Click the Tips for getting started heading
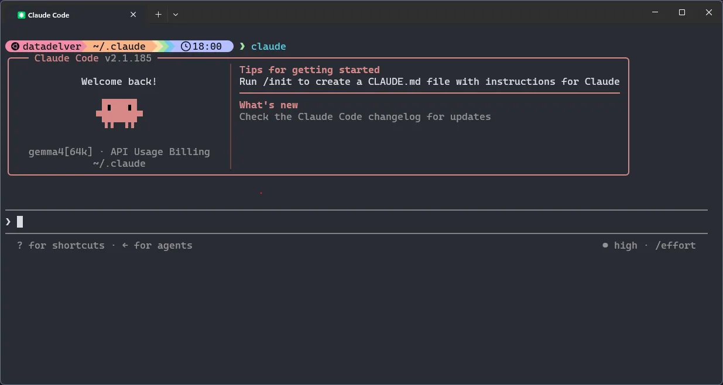This screenshot has height=385, width=723. click(x=310, y=70)
